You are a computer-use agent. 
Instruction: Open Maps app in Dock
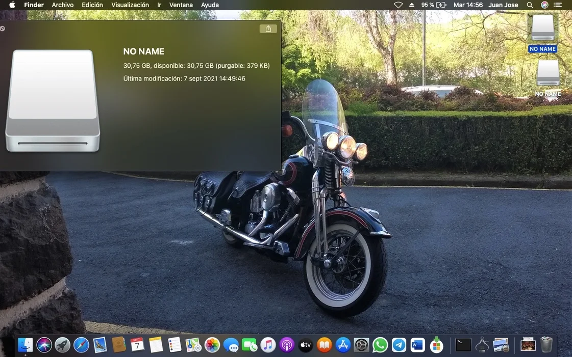193,345
